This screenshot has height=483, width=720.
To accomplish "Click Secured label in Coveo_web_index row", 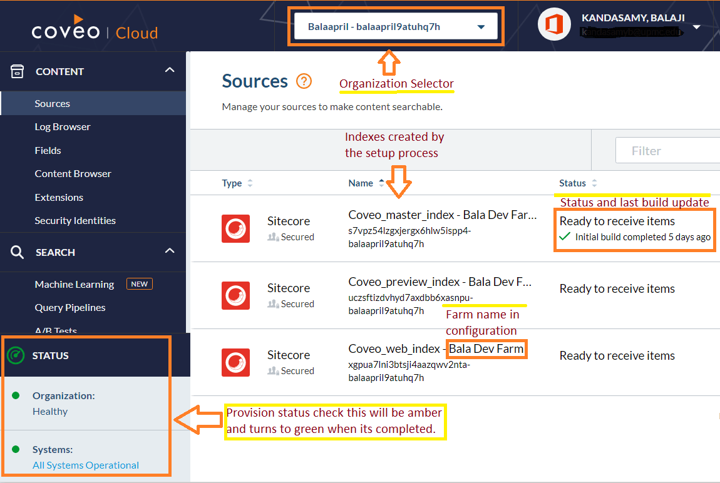I will click(x=297, y=370).
